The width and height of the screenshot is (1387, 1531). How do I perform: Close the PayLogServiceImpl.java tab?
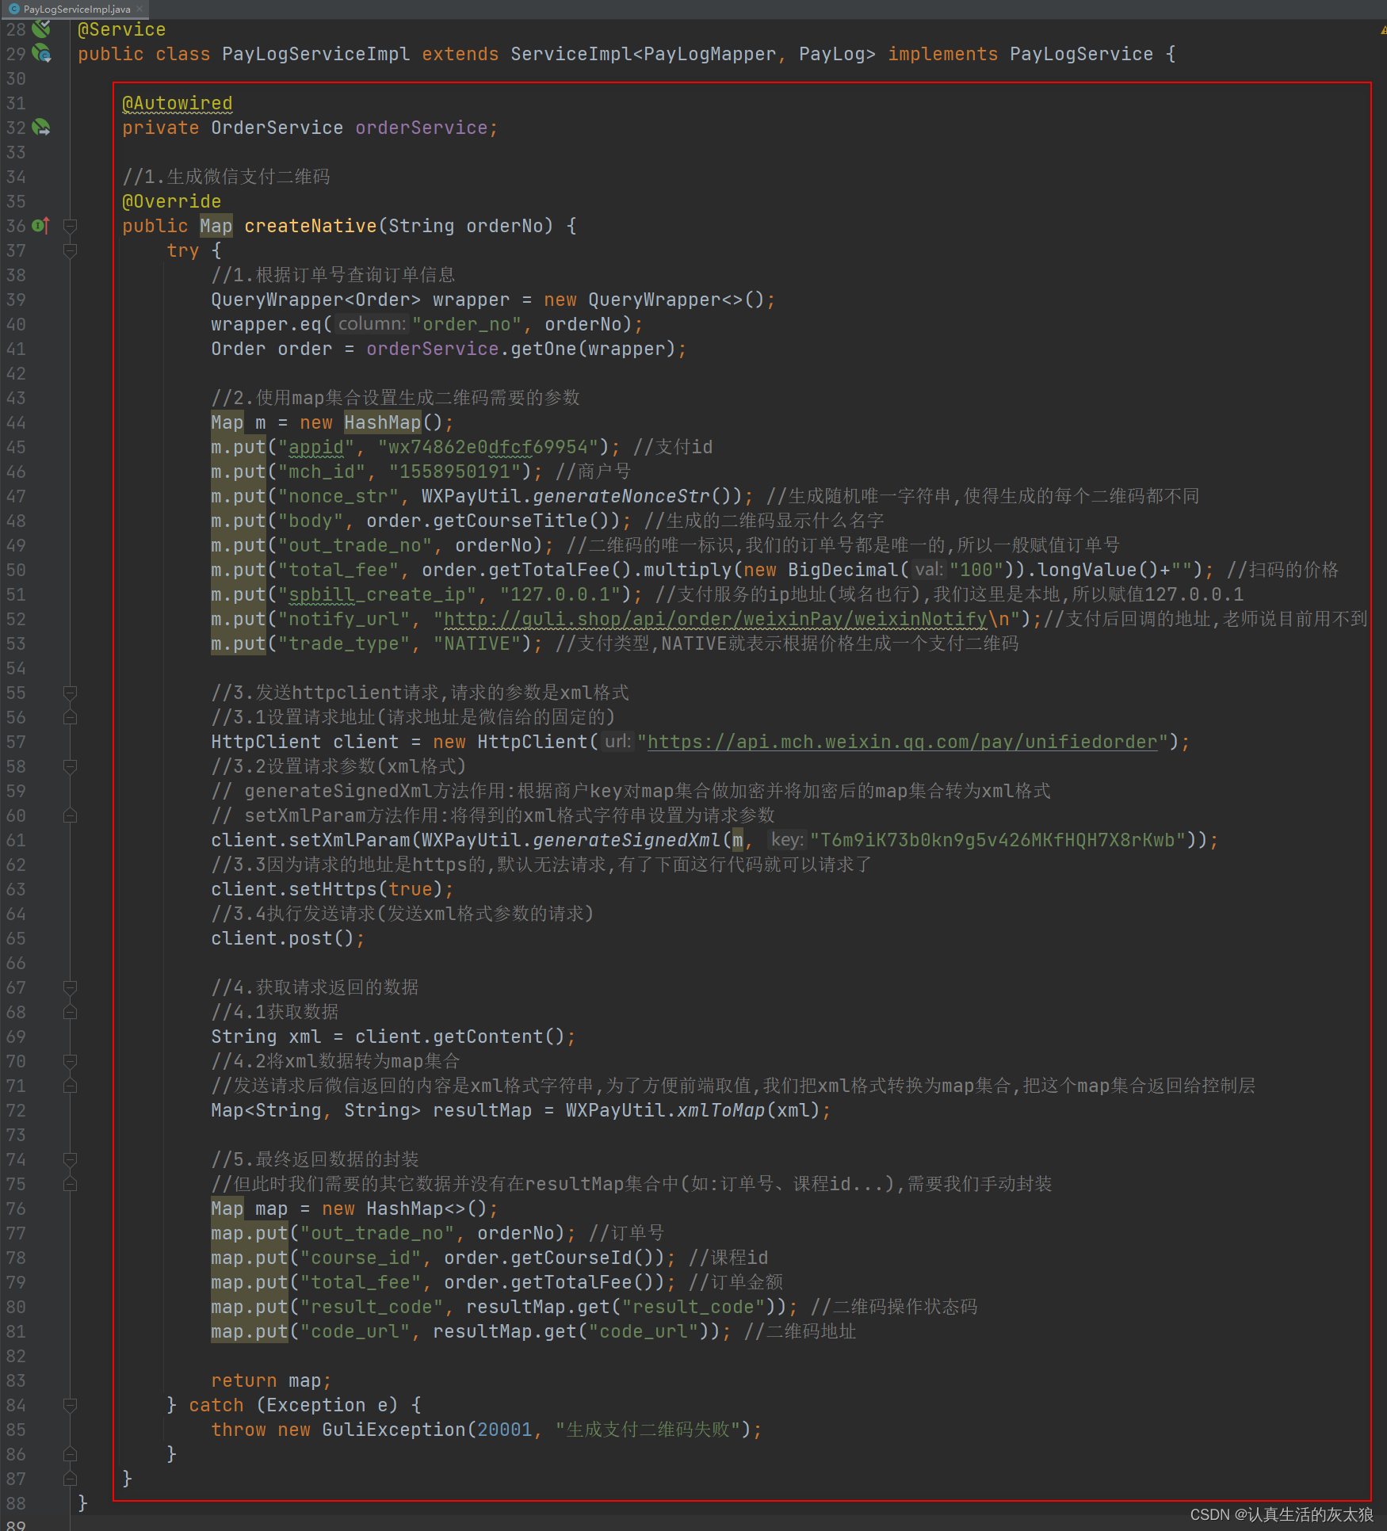pyautogui.click(x=139, y=9)
